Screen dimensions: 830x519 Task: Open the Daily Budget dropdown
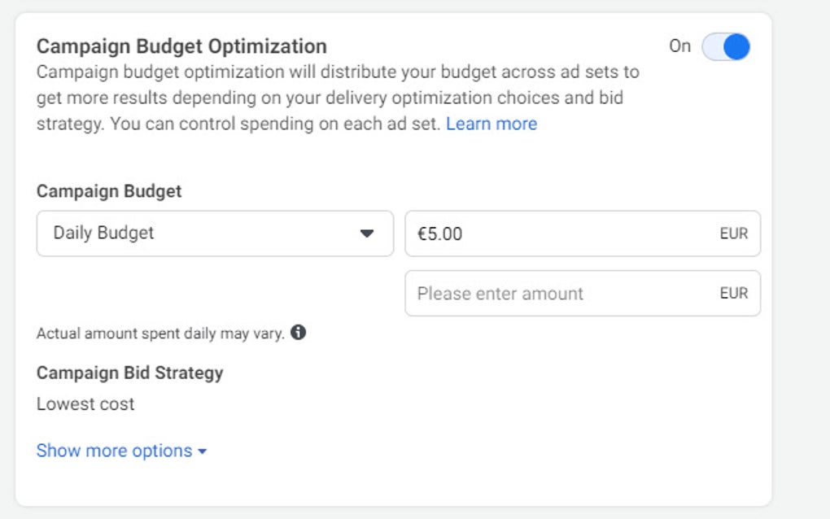coord(215,233)
